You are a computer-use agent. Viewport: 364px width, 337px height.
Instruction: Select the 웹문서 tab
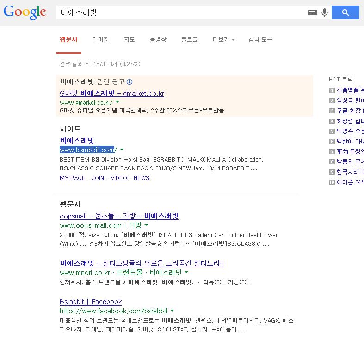point(68,39)
